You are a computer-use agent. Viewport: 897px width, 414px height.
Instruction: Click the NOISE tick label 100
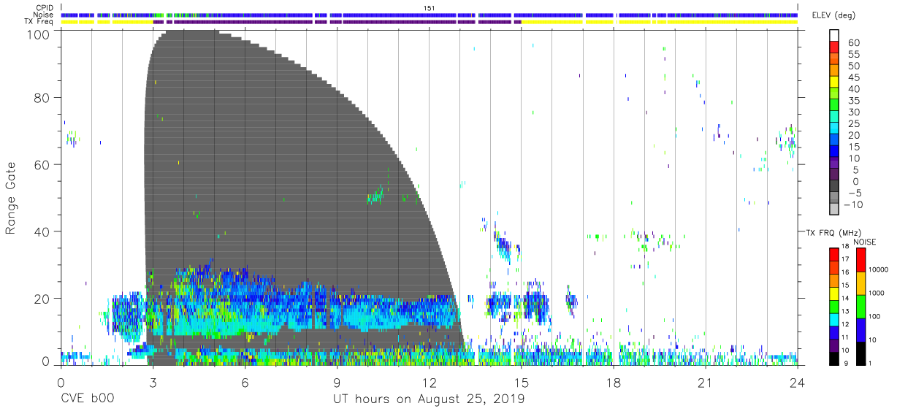875,317
